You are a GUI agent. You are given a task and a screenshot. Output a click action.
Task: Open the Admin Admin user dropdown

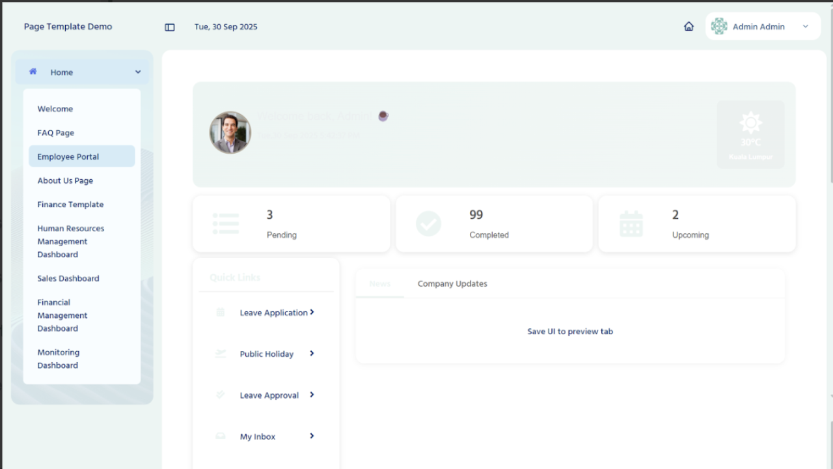point(805,27)
